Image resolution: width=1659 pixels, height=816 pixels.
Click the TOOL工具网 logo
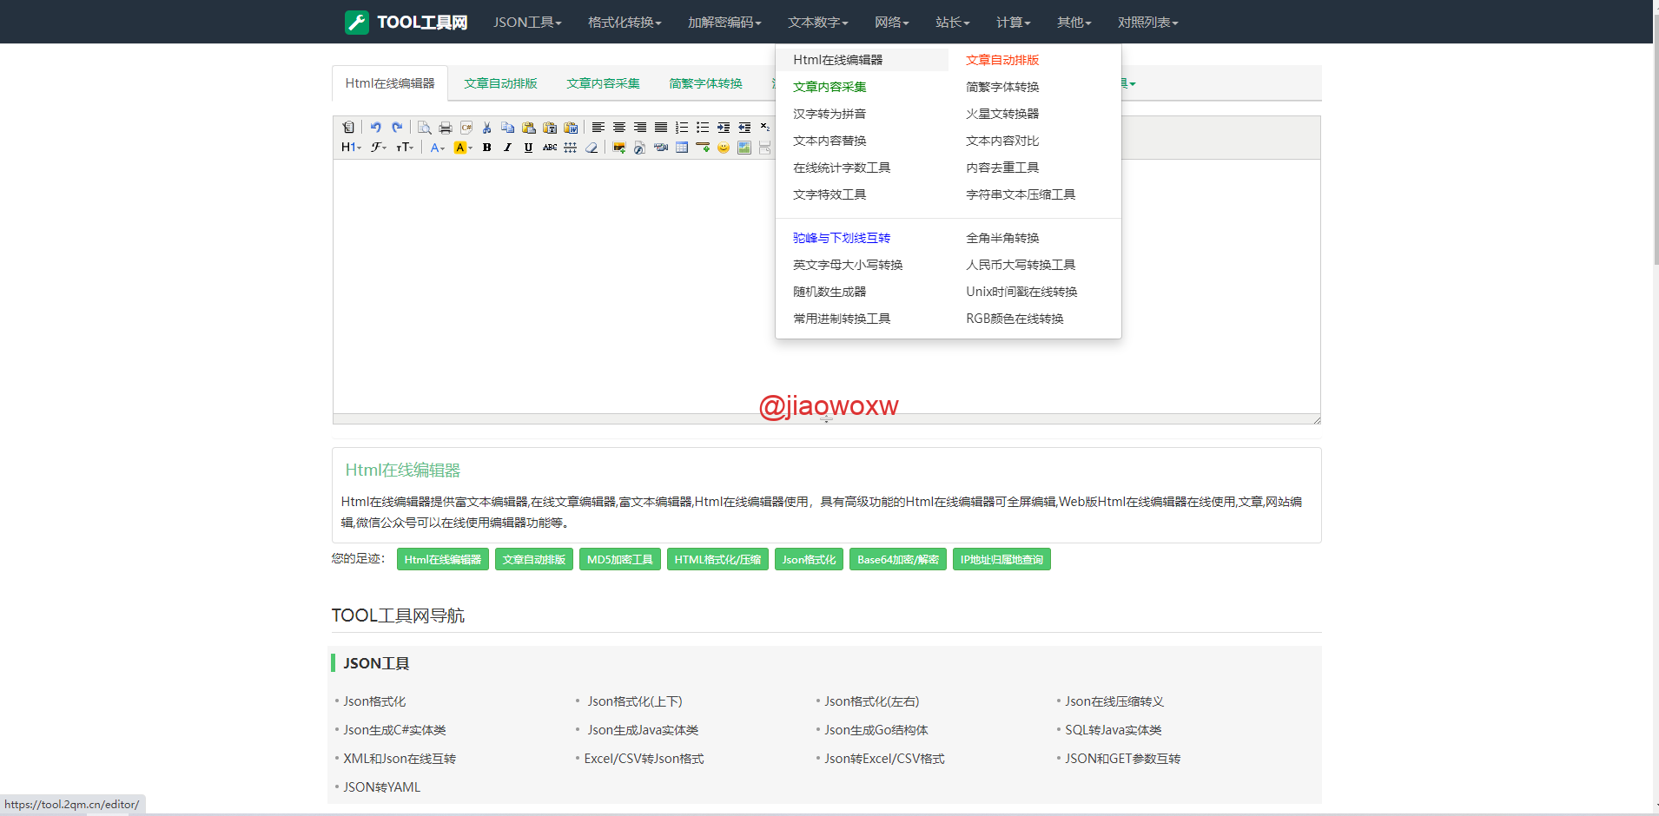(x=406, y=22)
